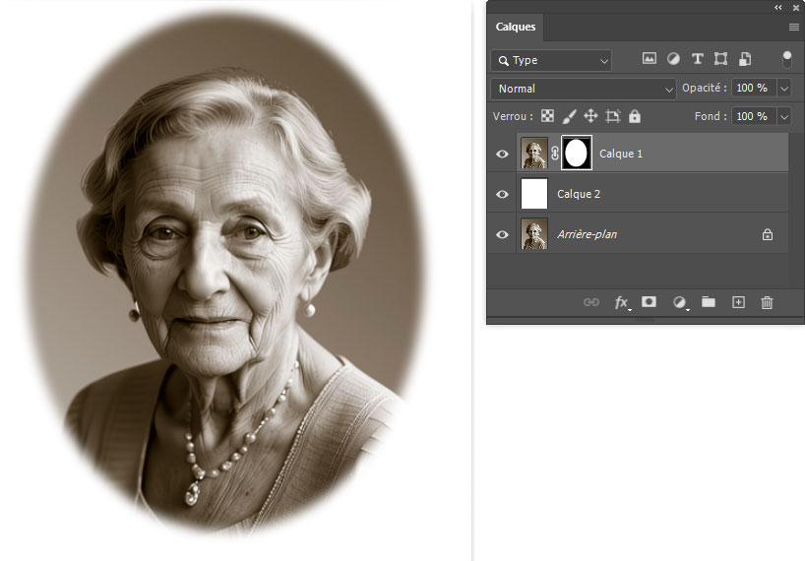Viewport: 805px width, 561px height.
Task: Click Arrière-plan layer lock icon
Action: click(768, 234)
